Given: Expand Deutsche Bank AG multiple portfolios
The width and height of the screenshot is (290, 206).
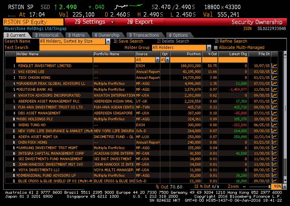Looking at the screenshot, I should (x=17, y=90).
